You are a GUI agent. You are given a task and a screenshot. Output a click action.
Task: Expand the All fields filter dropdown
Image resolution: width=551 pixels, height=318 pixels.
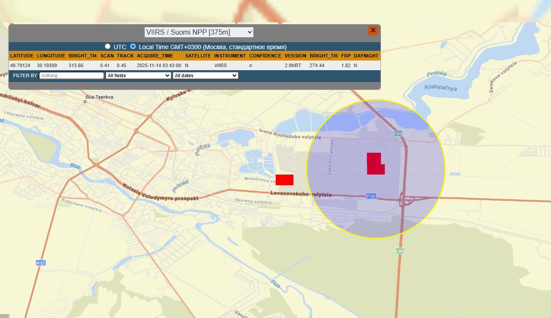pos(139,75)
